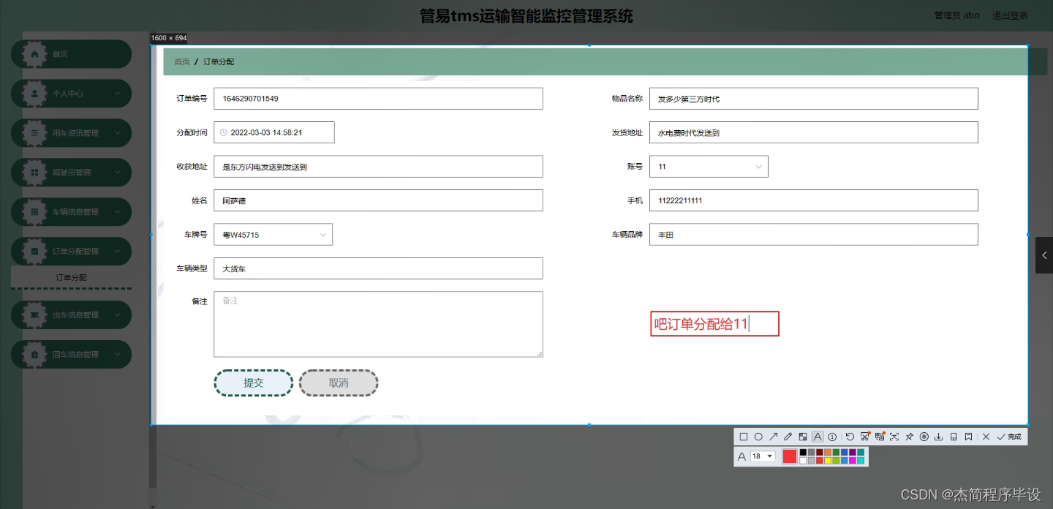Click the 订单编号 input field
This screenshot has width=1053, height=509.
378,99
